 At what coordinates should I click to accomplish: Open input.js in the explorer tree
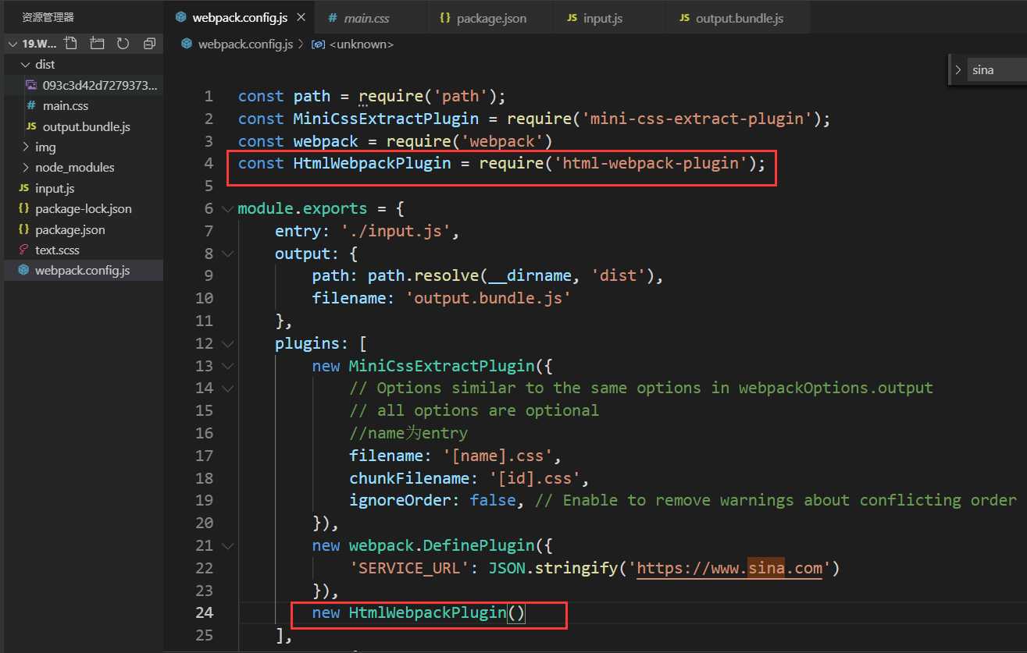(x=55, y=188)
